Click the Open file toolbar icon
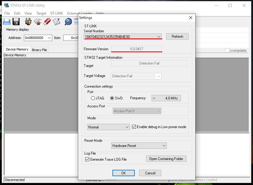 7,22
